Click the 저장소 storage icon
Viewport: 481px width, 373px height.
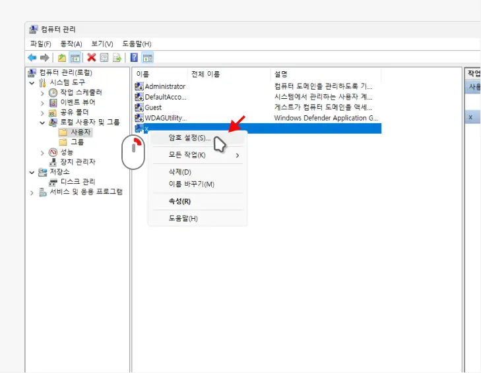tap(43, 172)
